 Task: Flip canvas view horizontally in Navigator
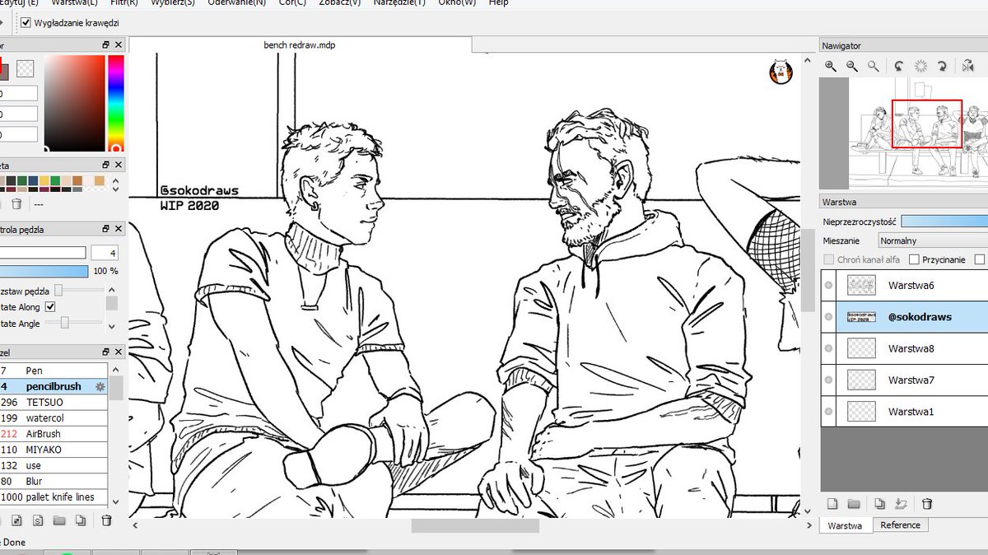(969, 66)
